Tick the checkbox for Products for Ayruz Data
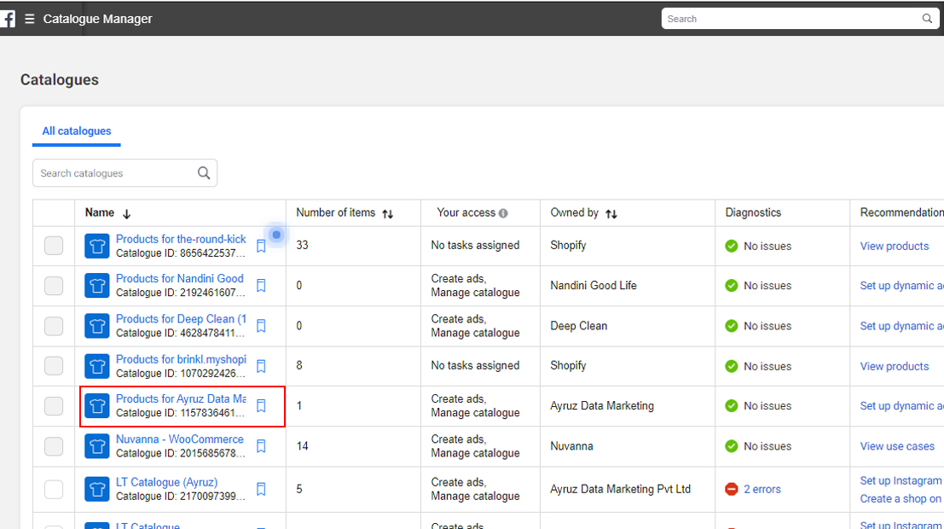 (x=54, y=405)
